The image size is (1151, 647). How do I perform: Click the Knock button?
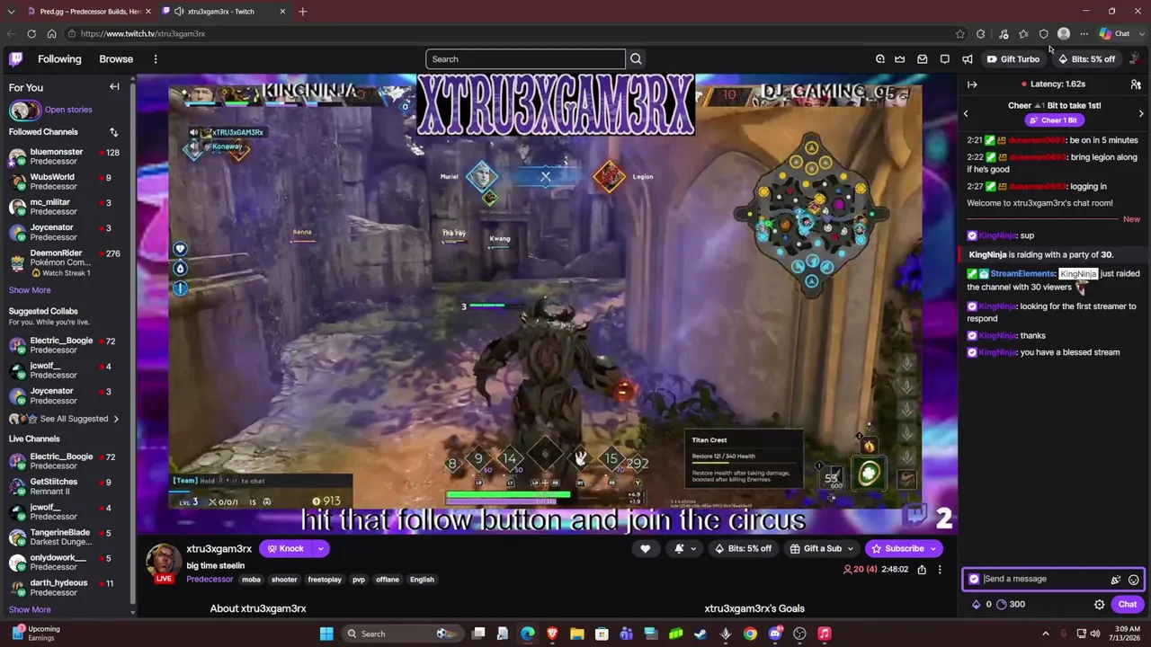(285, 548)
